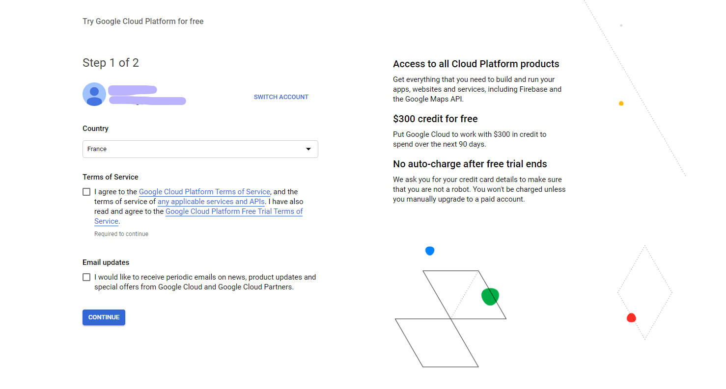Click SWITCH ACCOUNT link
This screenshot has height=389, width=726.
(281, 97)
